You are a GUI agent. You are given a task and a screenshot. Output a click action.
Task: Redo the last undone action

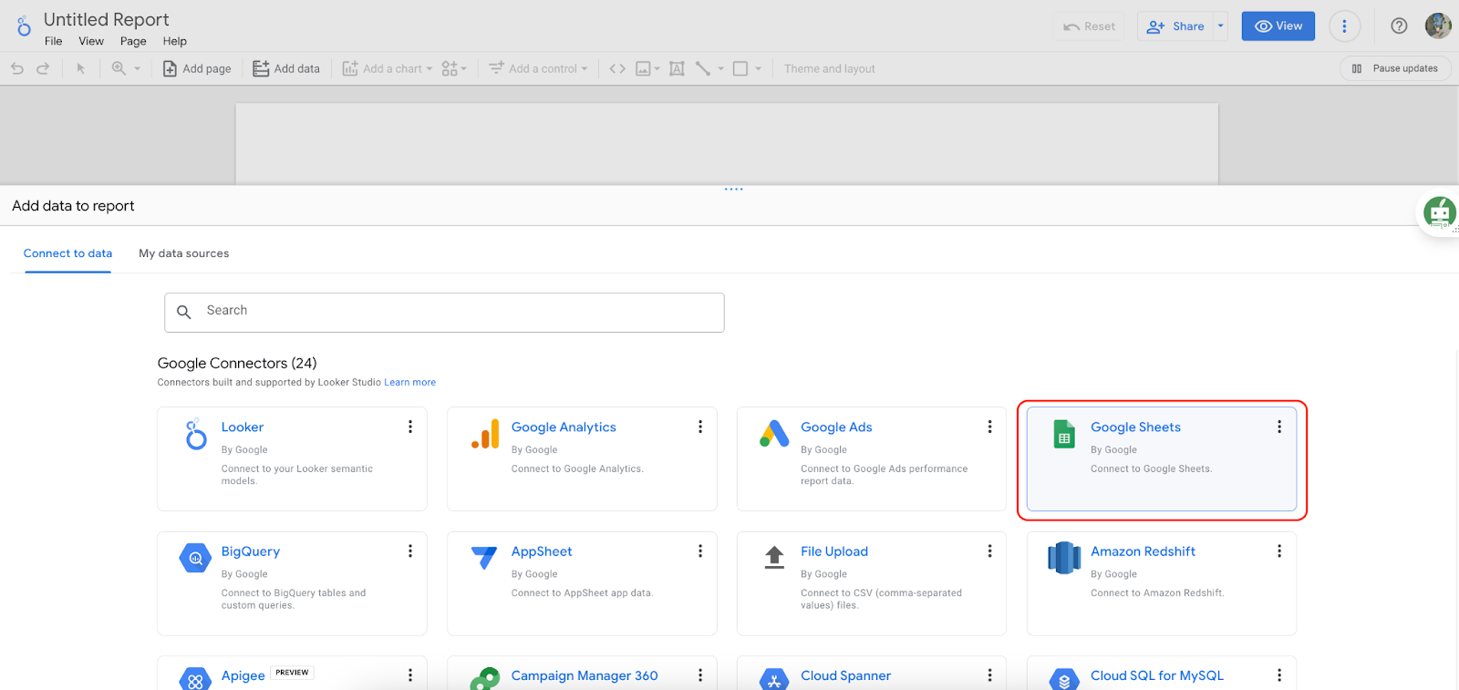coord(43,68)
